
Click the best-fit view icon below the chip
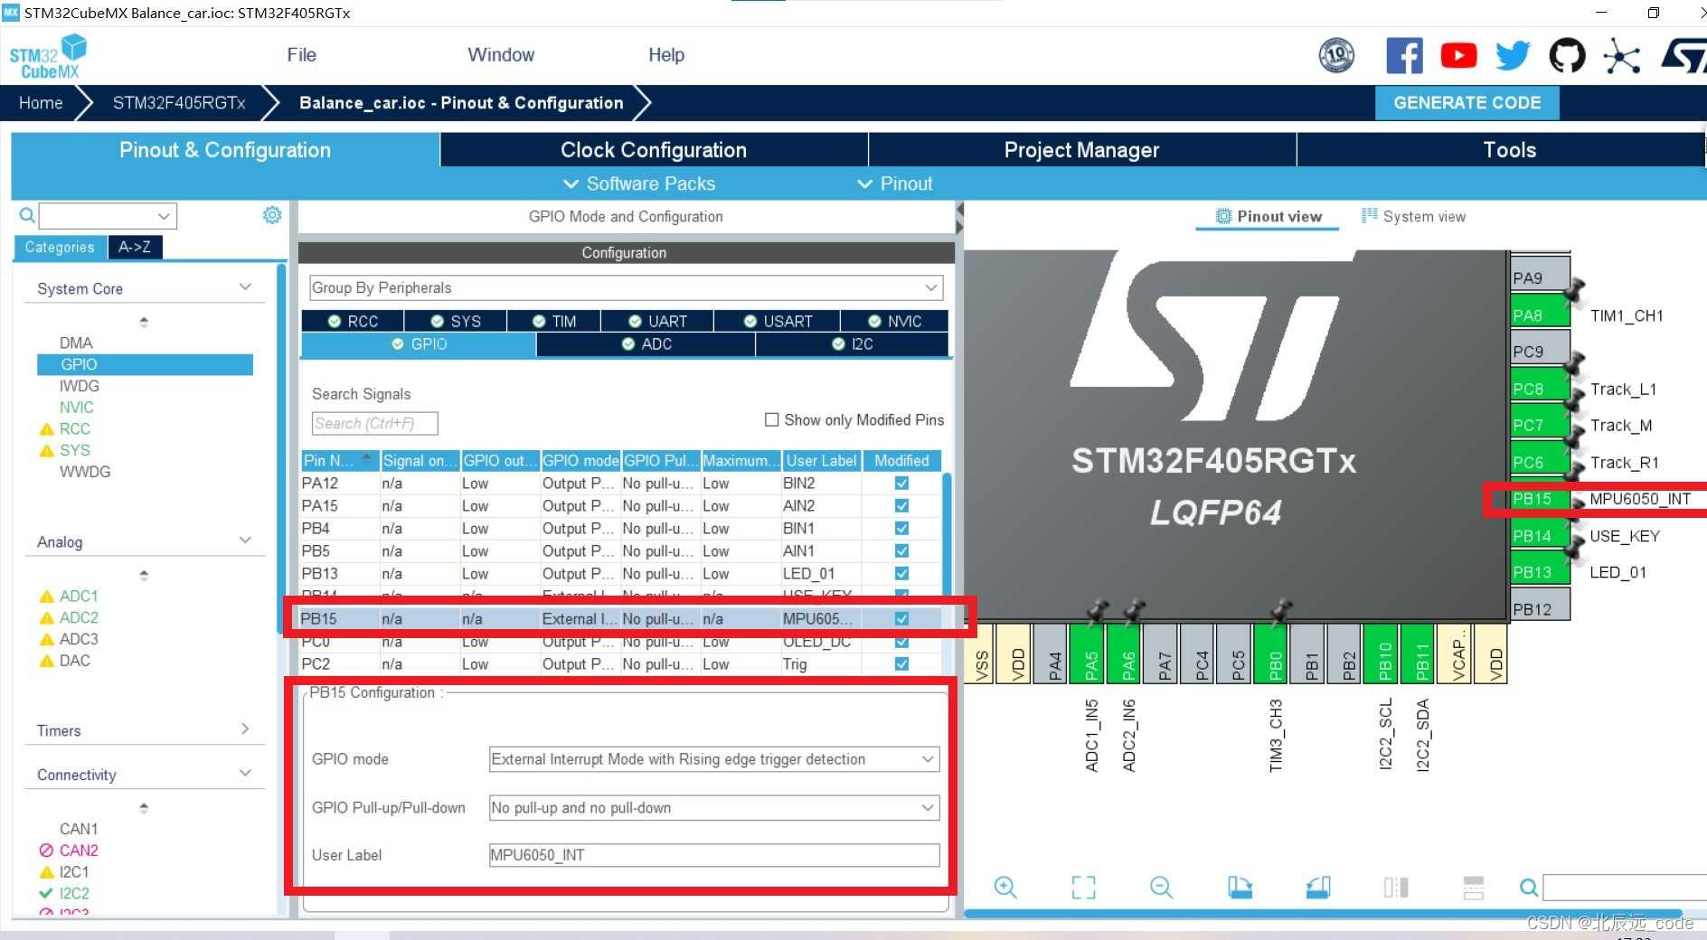[x=1083, y=888]
